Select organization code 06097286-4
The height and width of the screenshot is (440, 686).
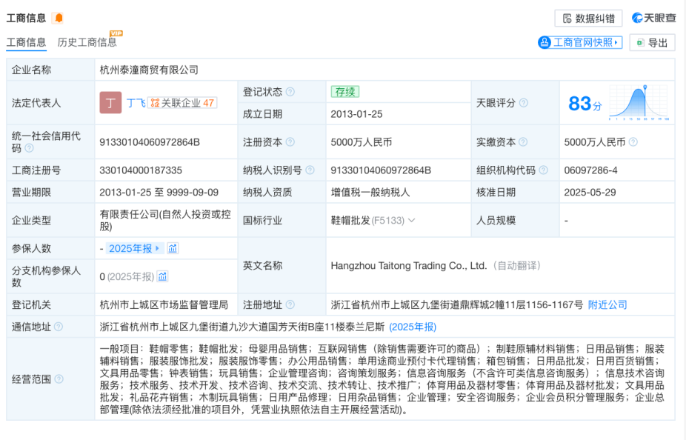(590, 170)
